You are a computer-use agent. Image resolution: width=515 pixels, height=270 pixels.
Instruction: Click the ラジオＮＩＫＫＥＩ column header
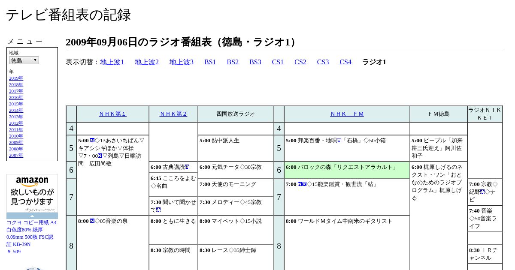click(x=485, y=114)
